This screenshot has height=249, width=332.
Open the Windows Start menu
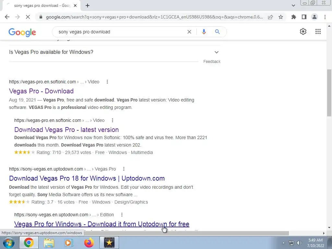(x=8, y=243)
